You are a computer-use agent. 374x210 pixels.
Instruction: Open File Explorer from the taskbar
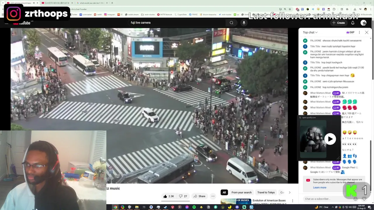[x=137, y=207]
